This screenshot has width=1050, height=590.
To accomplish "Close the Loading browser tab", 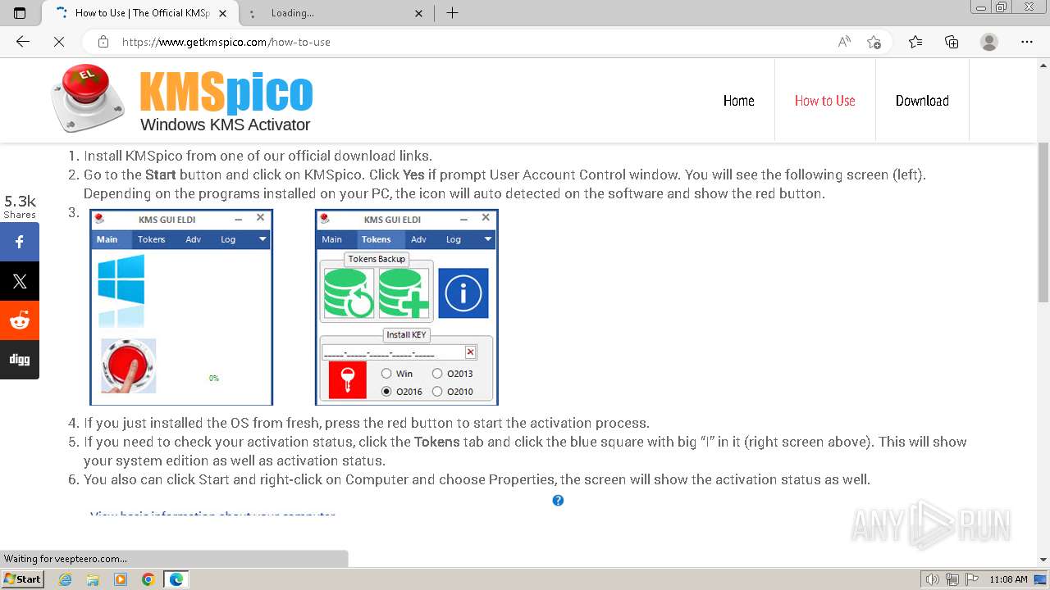I will coord(419,13).
